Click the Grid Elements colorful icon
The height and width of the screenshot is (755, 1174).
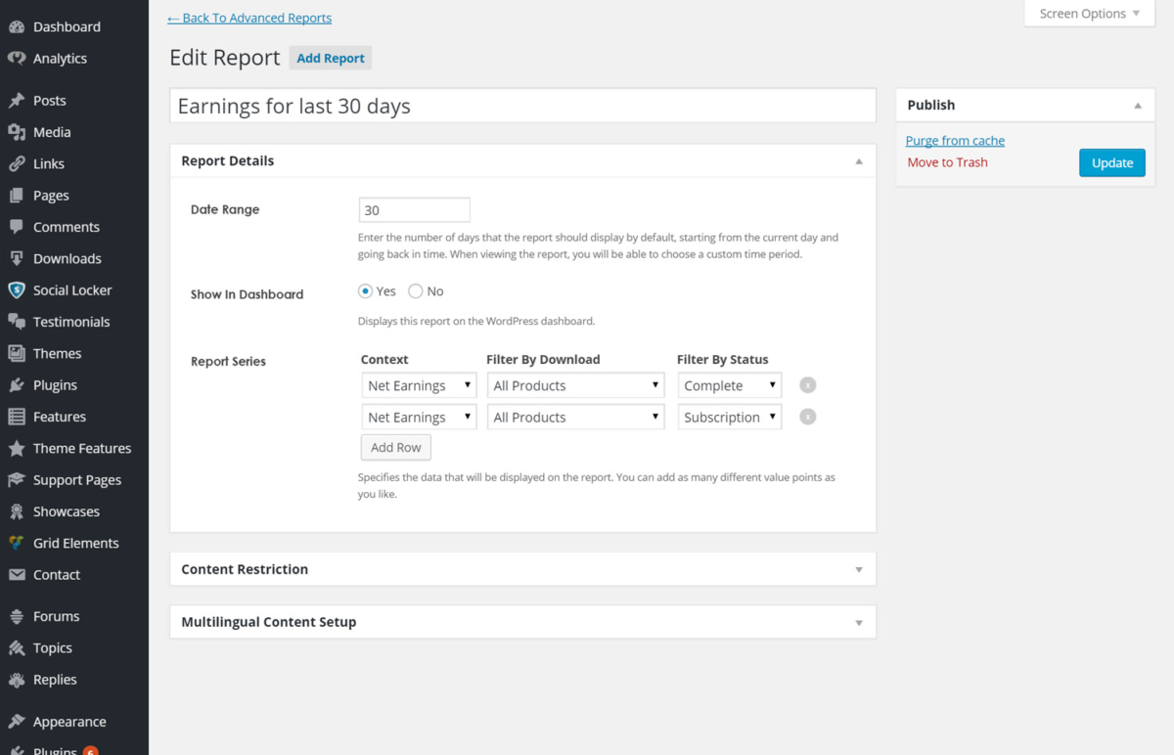[17, 544]
